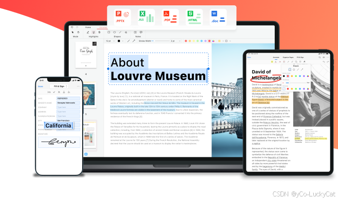338x200 pixels.
Task: Open the Fill & Sign tab on tablet
Action: click(300, 58)
